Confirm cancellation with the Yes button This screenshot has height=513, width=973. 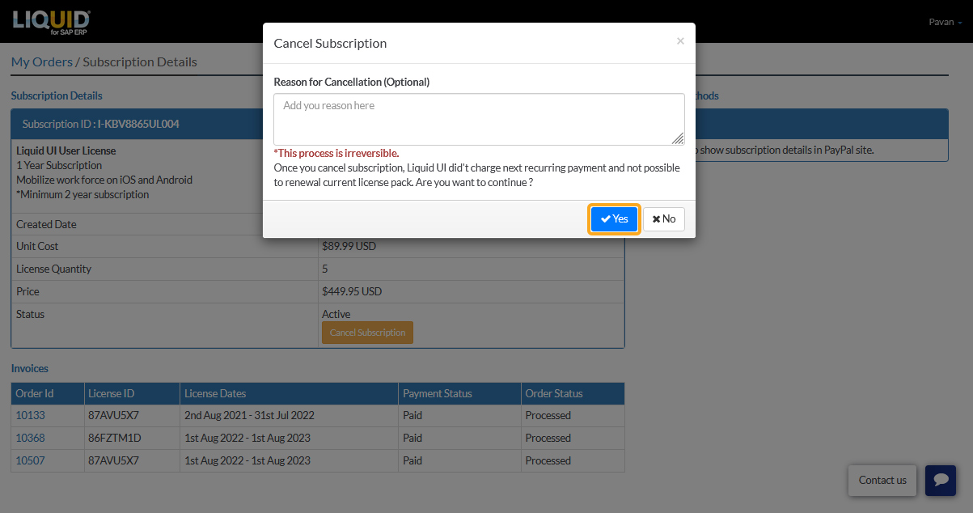[x=615, y=219]
